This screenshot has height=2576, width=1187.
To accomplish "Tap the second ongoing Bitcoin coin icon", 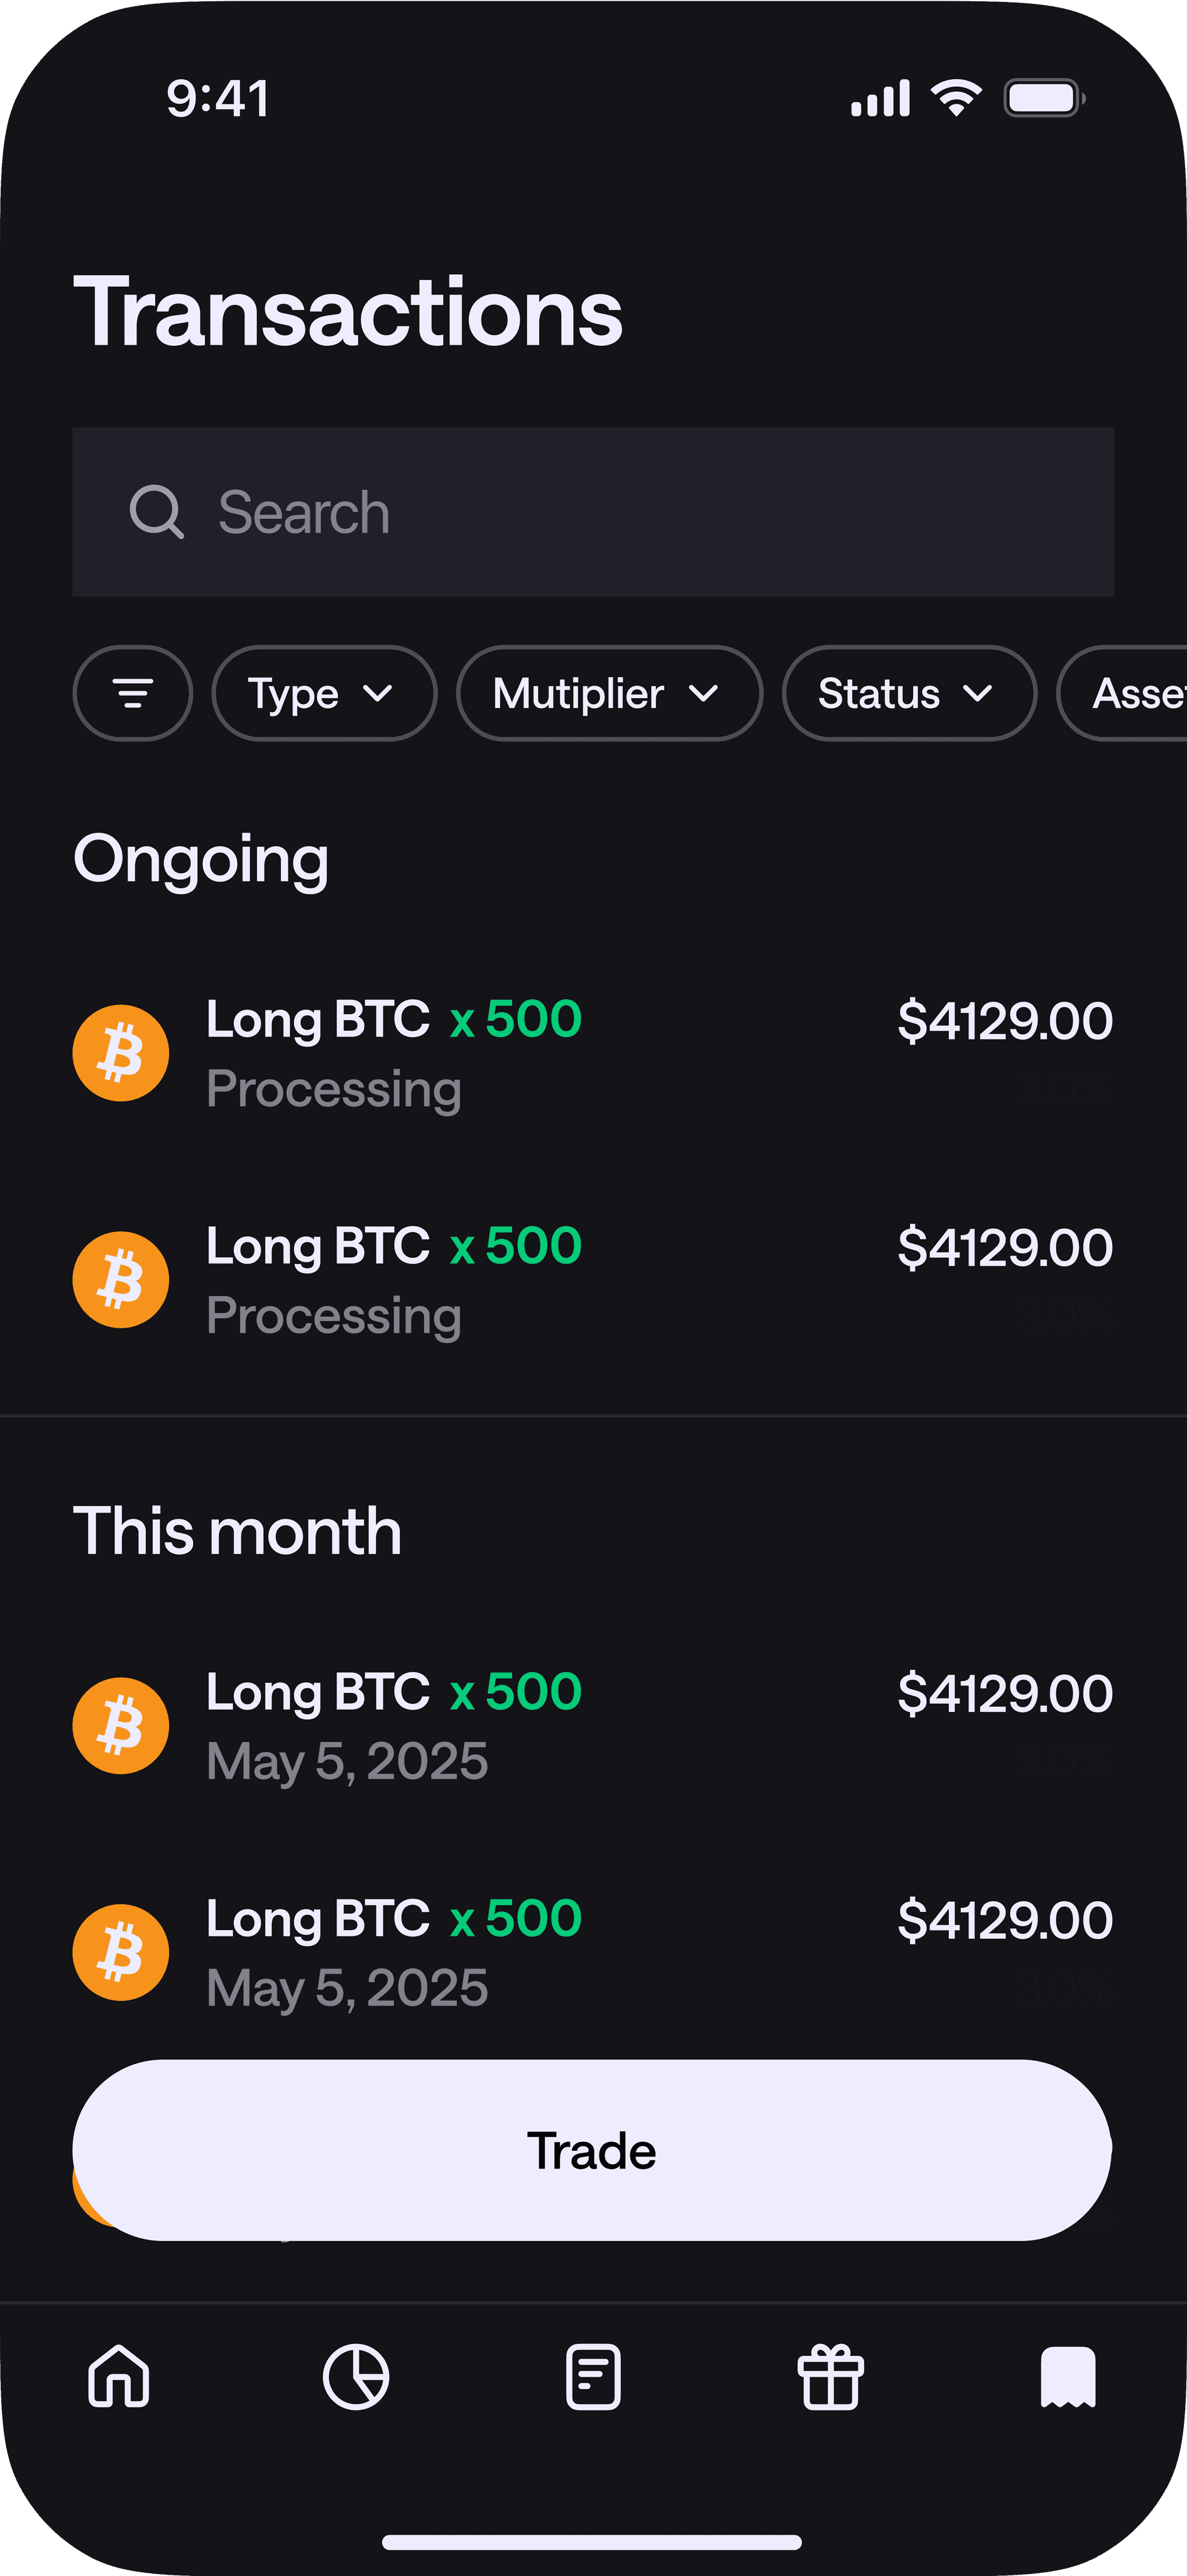I will point(121,1279).
